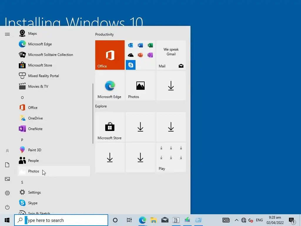Viewport: 301px width, 226px height.
Task: Open the Play folder tile
Action: [x=171, y=157]
